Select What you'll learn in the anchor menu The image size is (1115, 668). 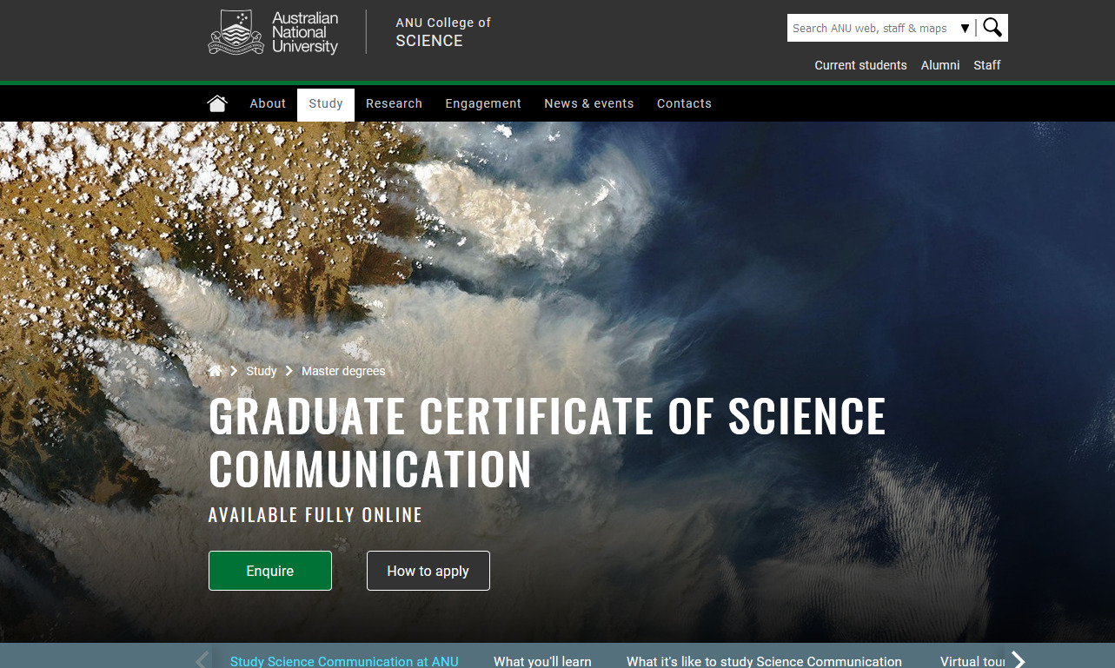(541, 661)
